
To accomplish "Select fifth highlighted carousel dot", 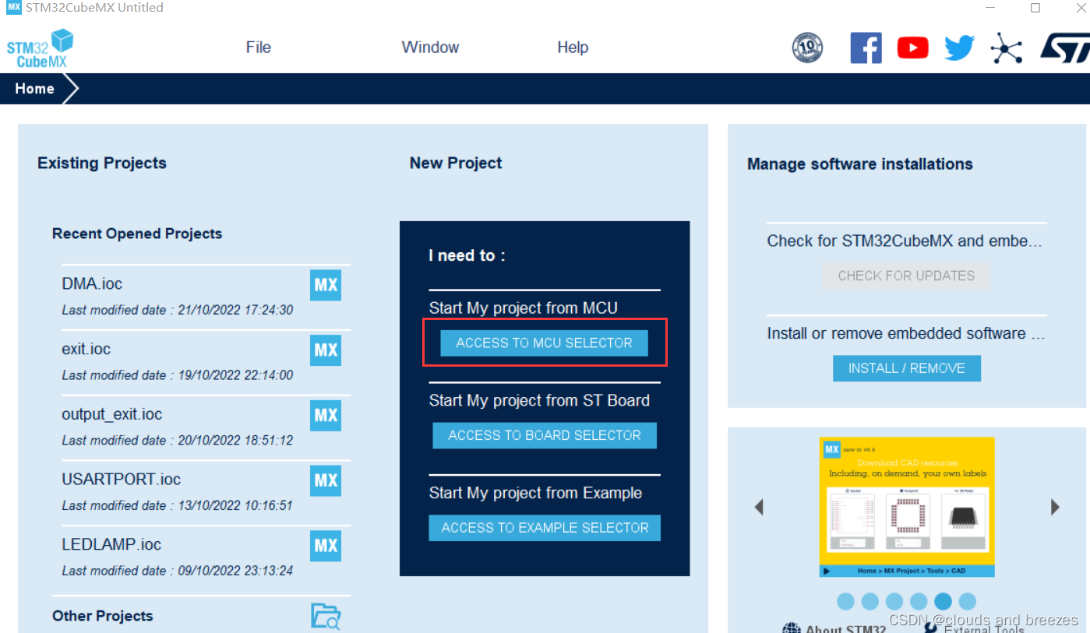I will [x=943, y=601].
